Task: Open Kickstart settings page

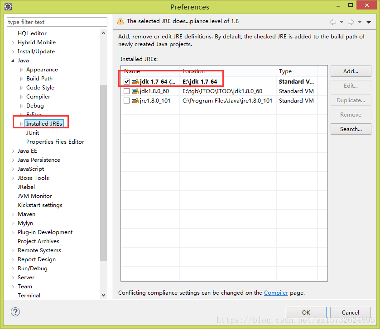Action: coord(40,205)
